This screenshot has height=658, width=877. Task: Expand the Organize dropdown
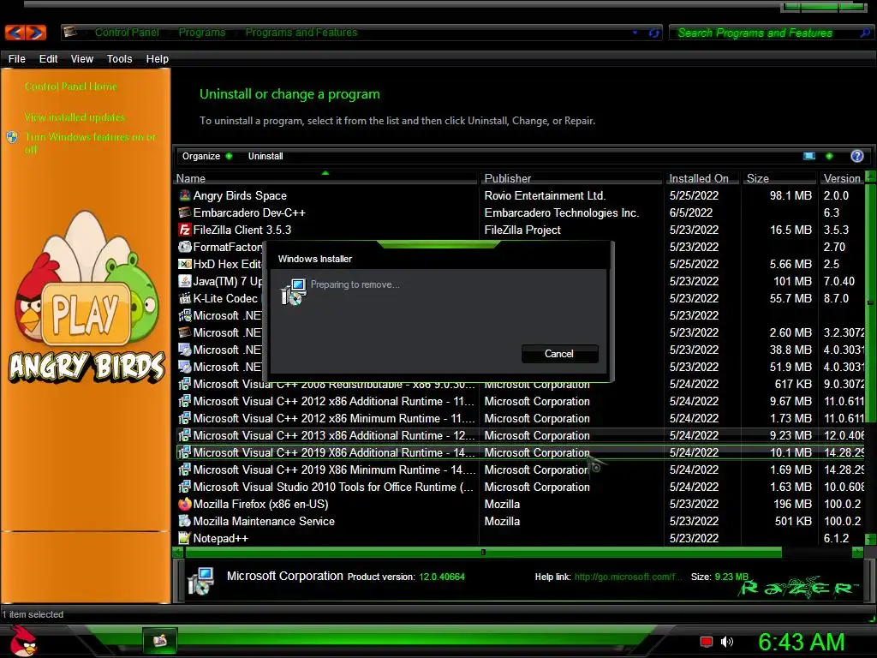(x=206, y=156)
